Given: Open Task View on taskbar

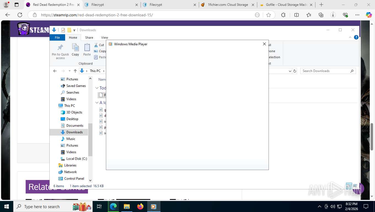Looking at the screenshot, I should (x=99, y=206).
